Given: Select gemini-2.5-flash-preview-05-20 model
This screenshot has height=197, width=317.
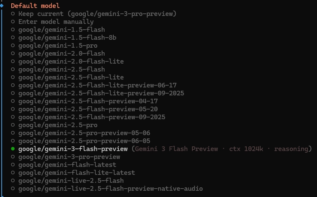Looking at the screenshot, I should coord(88,109).
